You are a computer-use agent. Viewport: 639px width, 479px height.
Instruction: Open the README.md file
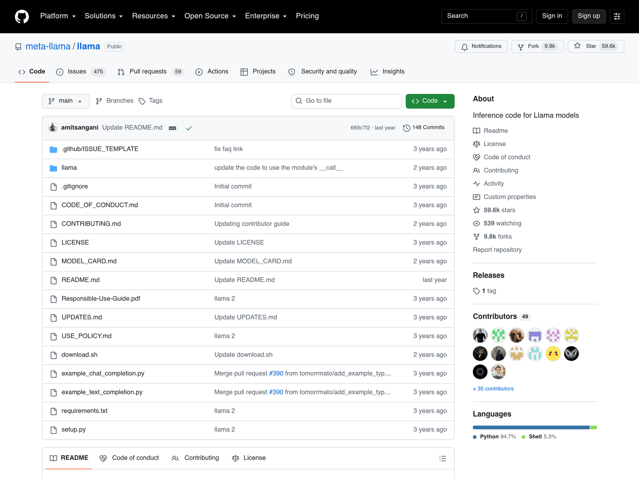coord(81,280)
